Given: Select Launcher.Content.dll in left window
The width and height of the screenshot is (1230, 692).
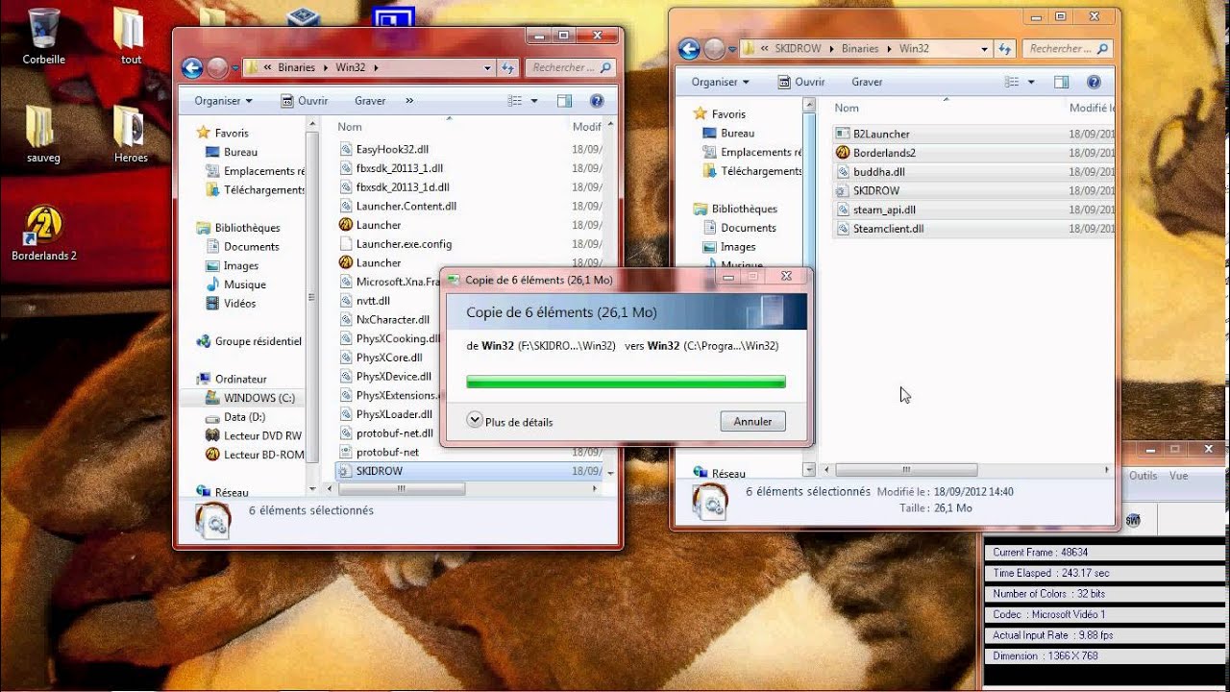Looking at the screenshot, I should coord(406,206).
